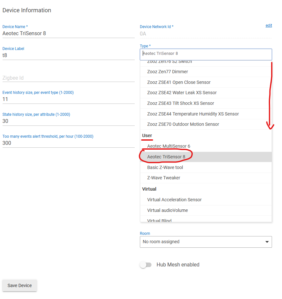The width and height of the screenshot is (282, 299).
Task: Open the Room dropdown showing No room assigned
Action: [x=206, y=242]
